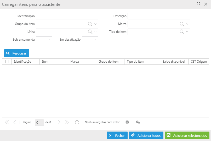Screen dimensions: 211x141
Task: Expand the Sob encomenda dropdown
Action: [49, 40]
